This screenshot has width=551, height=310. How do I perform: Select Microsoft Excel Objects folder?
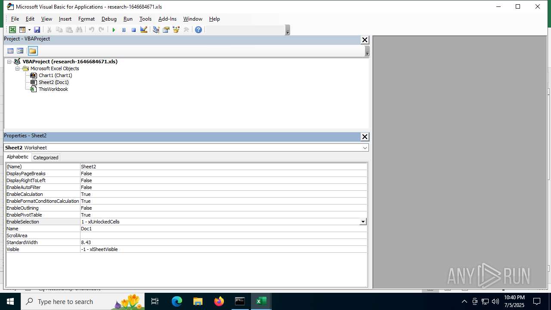click(x=55, y=68)
